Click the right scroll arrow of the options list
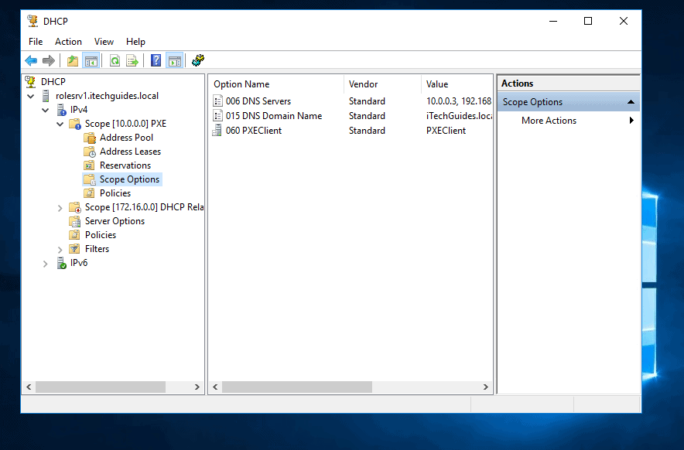This screenshot has height=450, width=684. coord(486,387)
